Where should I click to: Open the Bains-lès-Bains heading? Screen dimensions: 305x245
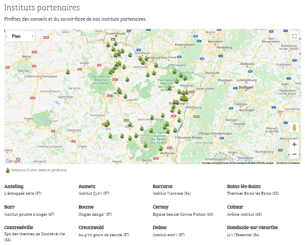point(244,186)
